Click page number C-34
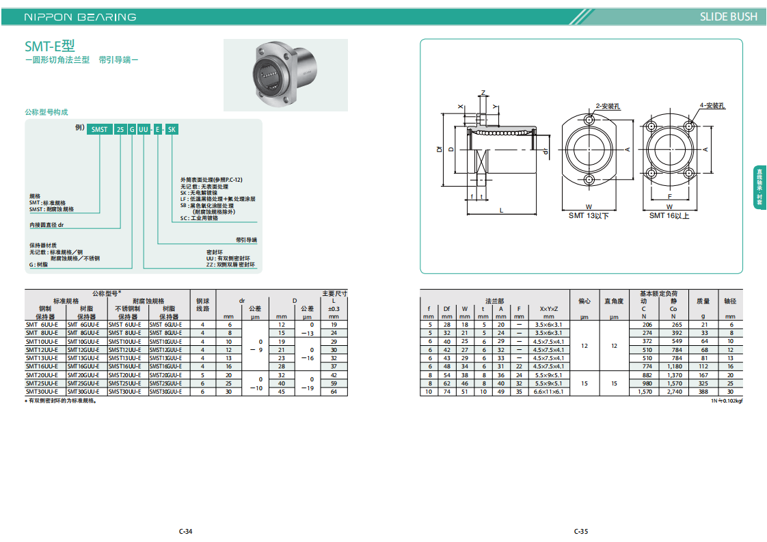This screenshot has height=542, width=767. click(x=186, y=531)
